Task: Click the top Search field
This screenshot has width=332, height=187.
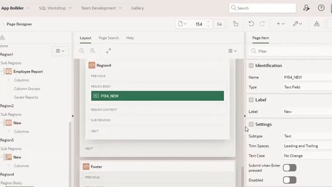Action: click(x=262, y=8)
